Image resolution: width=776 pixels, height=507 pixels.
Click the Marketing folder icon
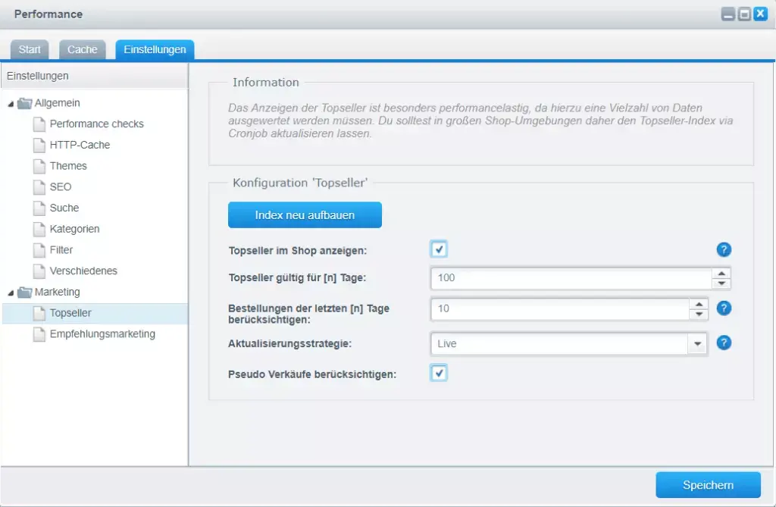pyautogui.click(x=24, y=292)
